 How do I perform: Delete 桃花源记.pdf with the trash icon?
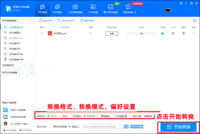tap(183, 34)
